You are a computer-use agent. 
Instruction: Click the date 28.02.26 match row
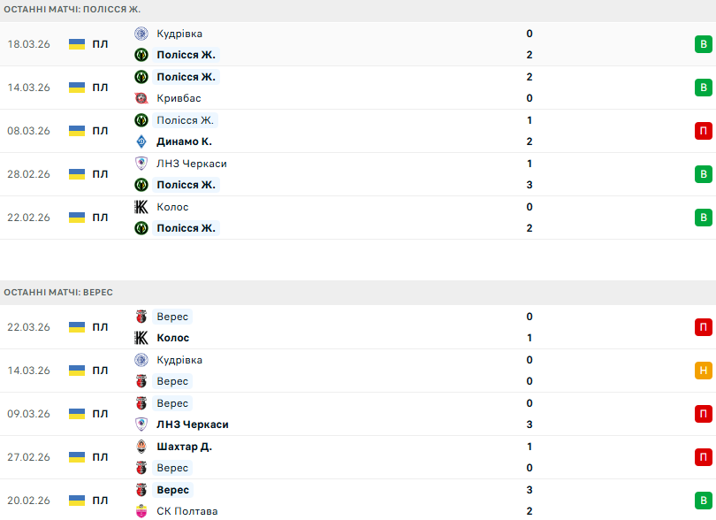click(28, 174)
